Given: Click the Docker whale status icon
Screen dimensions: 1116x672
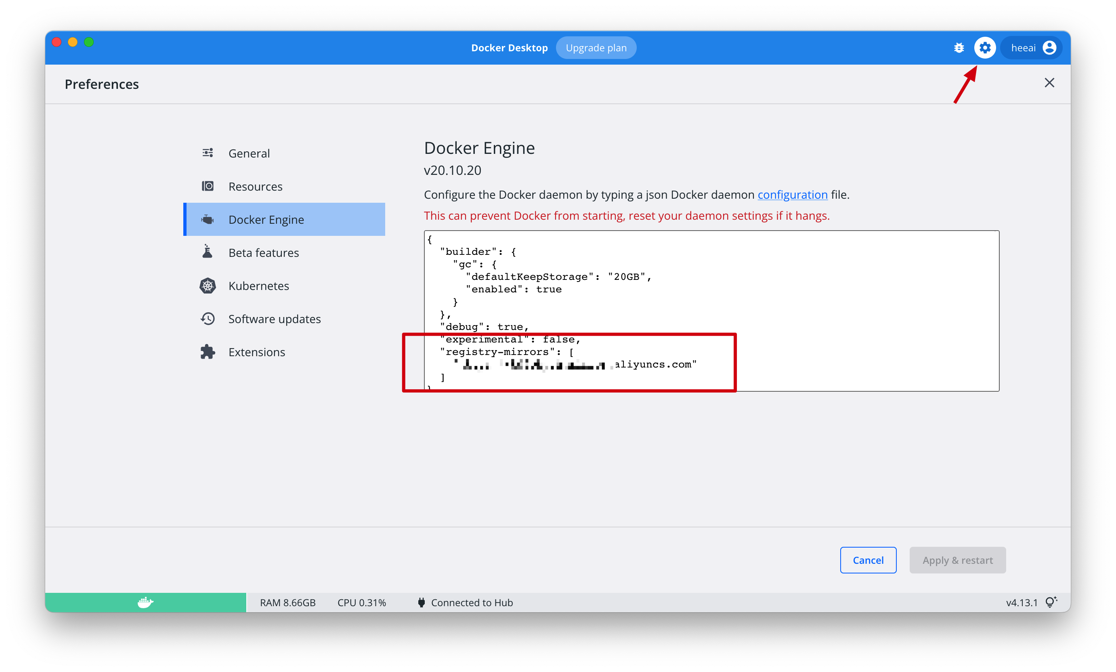Looking at the screenshot, I should (x=145, y=602).
